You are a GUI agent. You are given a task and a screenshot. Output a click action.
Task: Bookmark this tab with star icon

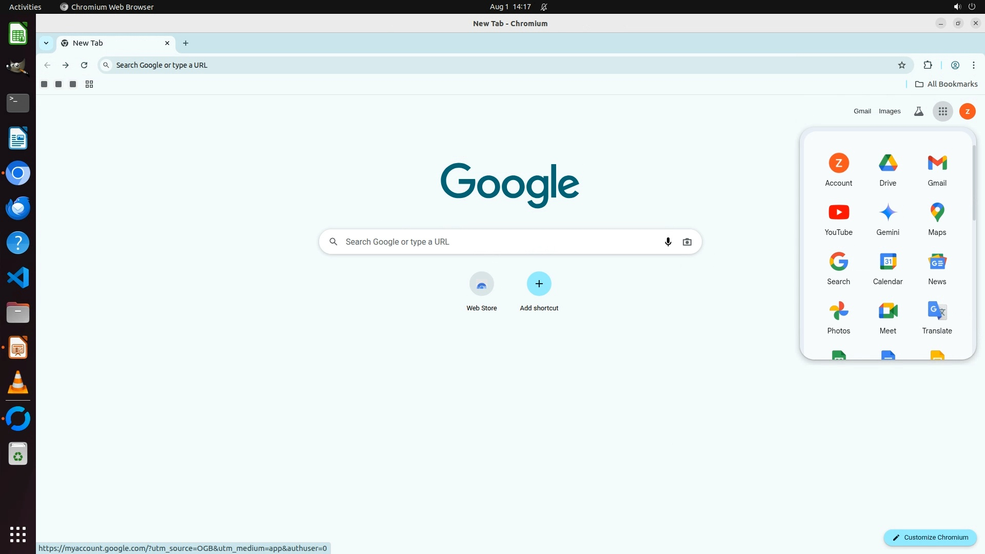pos(901,65)
